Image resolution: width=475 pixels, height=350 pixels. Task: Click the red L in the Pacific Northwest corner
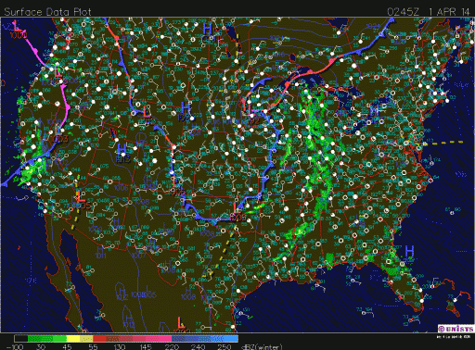coord(15,26)
